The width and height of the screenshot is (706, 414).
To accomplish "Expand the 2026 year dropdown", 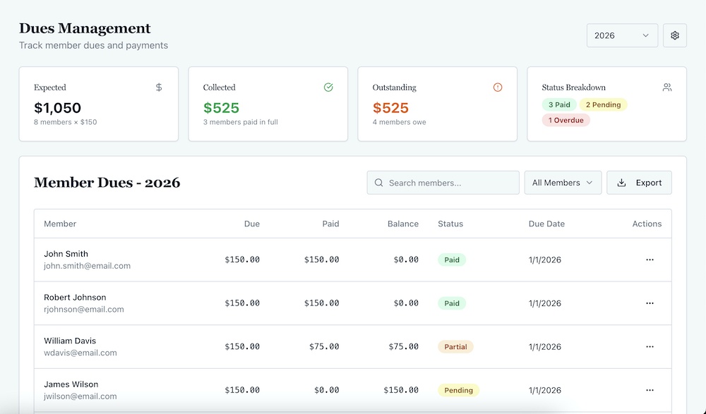I will point(622,35).
